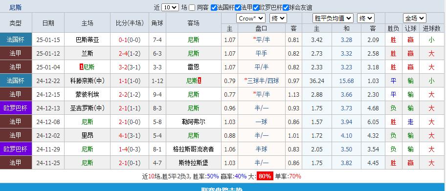Open the 格拉斯哥流浪者 team link
The image size is (446, 191).
tap(194, 149)
